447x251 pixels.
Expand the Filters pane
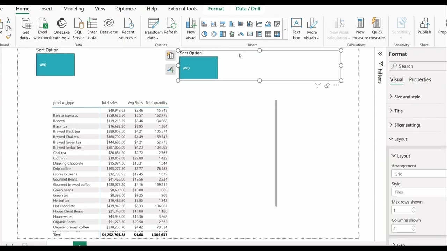380,73
